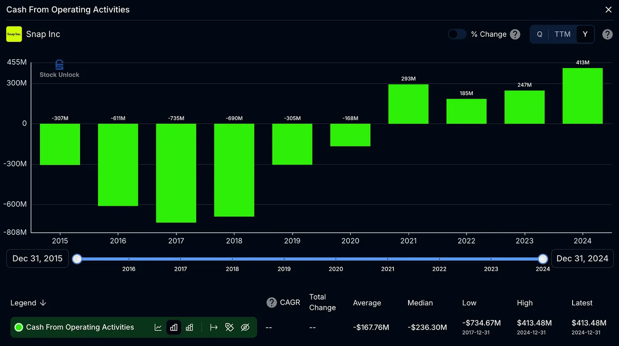
Task: Open the Dec 31, 2024 end date
Action: point(582,258)
